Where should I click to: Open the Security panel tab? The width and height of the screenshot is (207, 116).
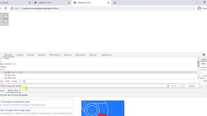[x=93, y=55]
